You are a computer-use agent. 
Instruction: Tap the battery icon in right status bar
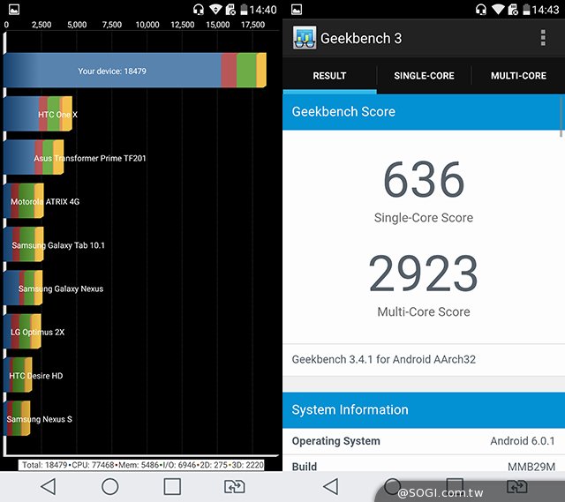click(526, 10)
